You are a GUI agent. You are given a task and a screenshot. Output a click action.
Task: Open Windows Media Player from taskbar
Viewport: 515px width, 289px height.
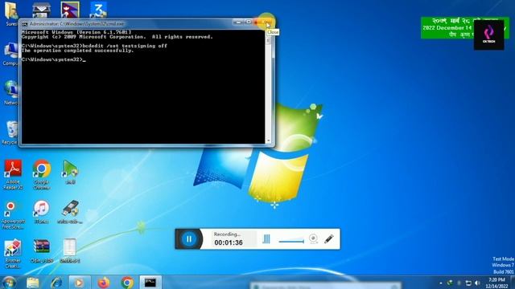pos(80,282)
